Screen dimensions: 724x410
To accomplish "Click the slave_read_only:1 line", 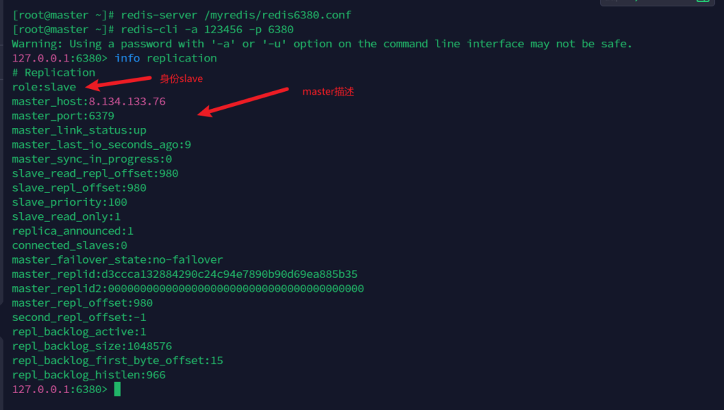I will [x=66, y=216].
